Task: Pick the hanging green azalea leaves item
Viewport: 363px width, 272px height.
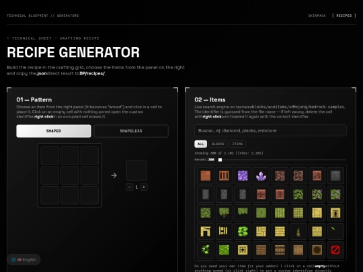Action: coord(243,213)
